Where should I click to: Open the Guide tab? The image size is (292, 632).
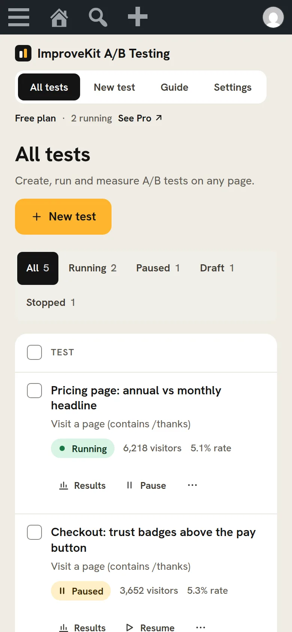click(x=174, y=87)
